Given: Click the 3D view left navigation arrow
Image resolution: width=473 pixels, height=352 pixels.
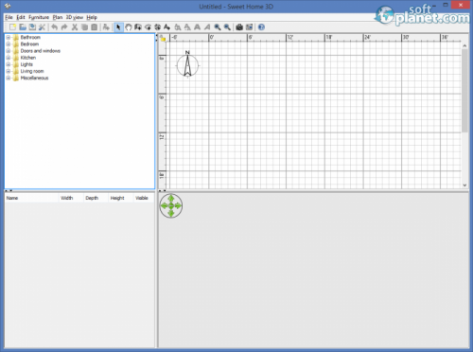Looking at the screenshot, I should 164,206.
